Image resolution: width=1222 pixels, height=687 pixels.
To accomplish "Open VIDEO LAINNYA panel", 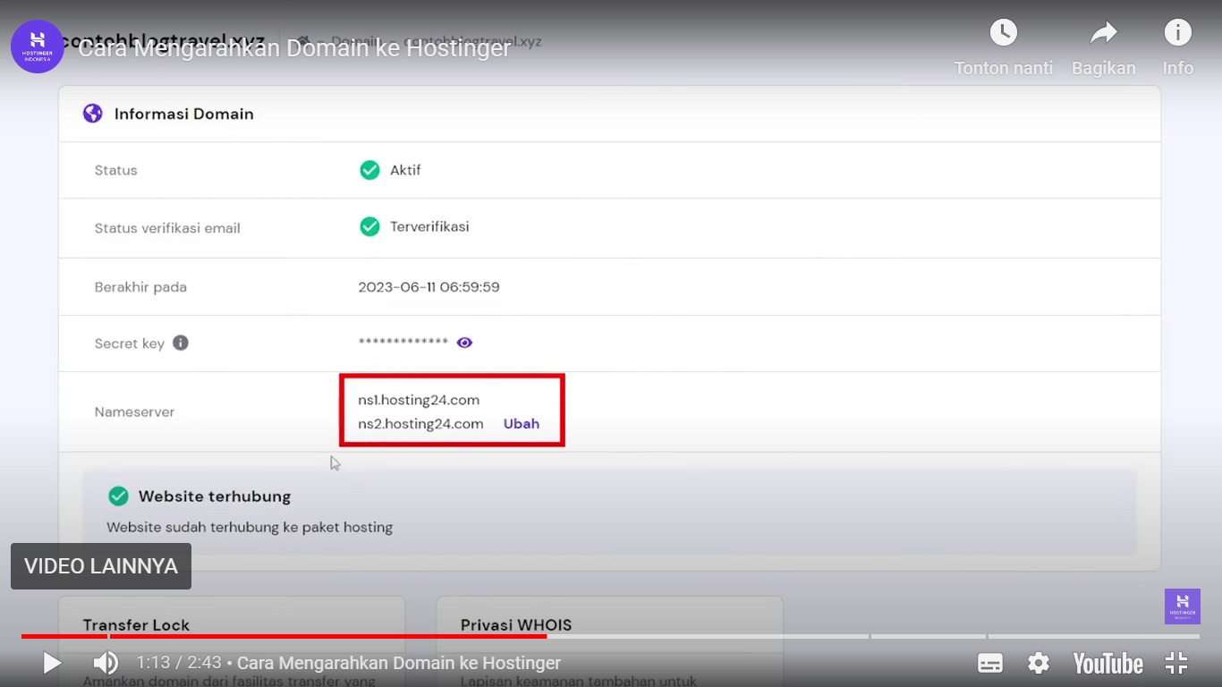I will [x=101, y=566].
